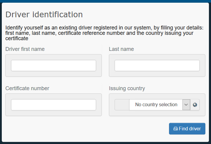The width and height of the screenshot is (211, 144).
Task: Click the 'Issuing country' label
Action: pos(127,88)
